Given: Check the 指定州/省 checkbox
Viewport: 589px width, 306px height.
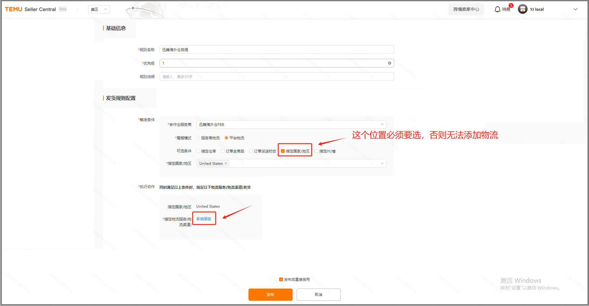Looking at the screenshot, I should click(316, 151).
